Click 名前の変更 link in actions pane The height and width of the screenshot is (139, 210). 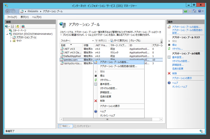coord(178,69)
